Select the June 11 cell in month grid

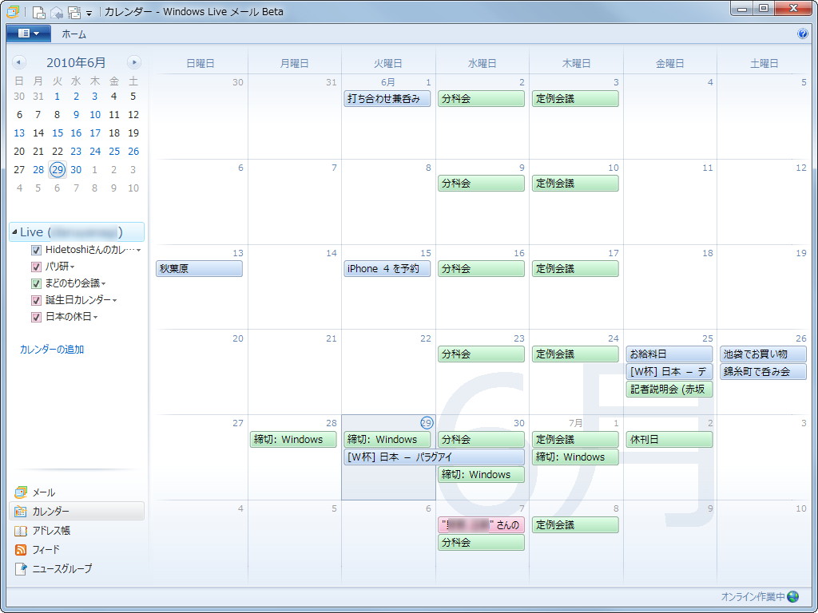(670, 202)
